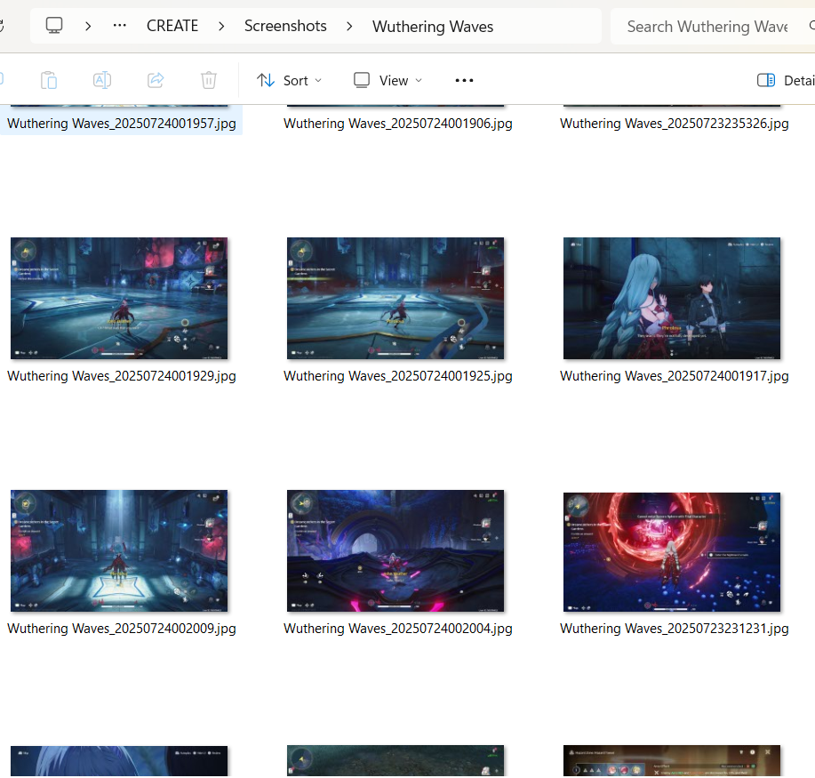The width and height of the screenshot is (815, 778).
Task: Focus the Search Wuthering Waves field
Action: point(713,27)
